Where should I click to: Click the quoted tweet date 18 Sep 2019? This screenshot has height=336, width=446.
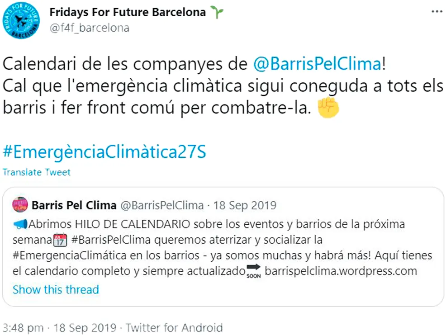click(245, 206)
